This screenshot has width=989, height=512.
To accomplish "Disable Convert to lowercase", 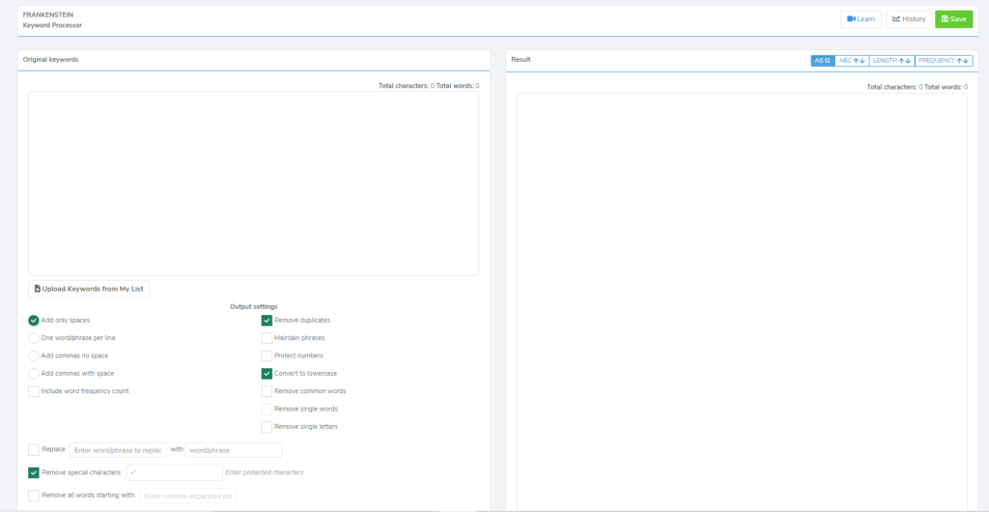I will coord(267,373).
